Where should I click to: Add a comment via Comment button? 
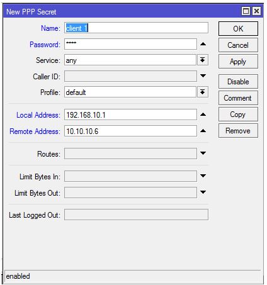[x=238, y=98]
